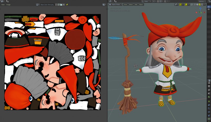Open the image browse dropdown

click(38, 4)
